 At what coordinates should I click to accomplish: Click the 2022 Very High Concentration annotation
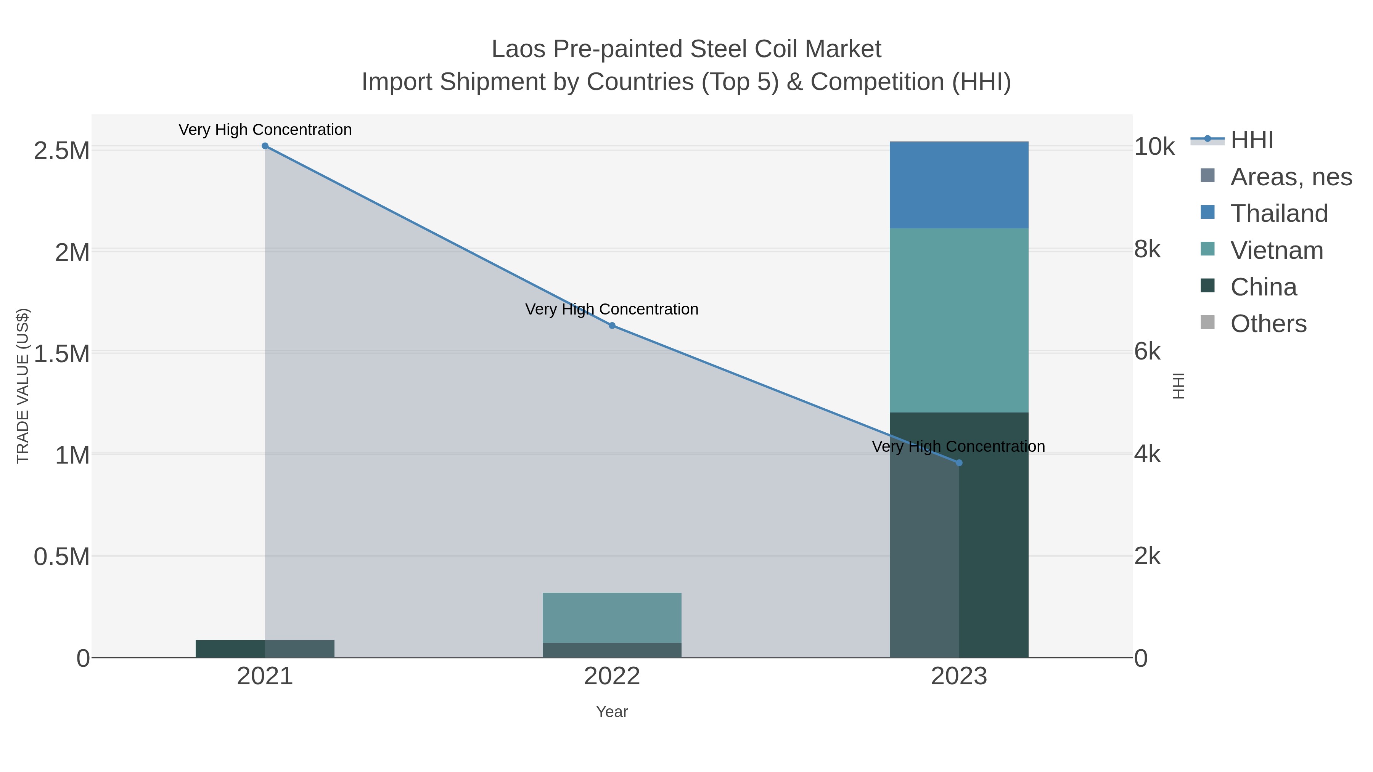coord(612,309)
